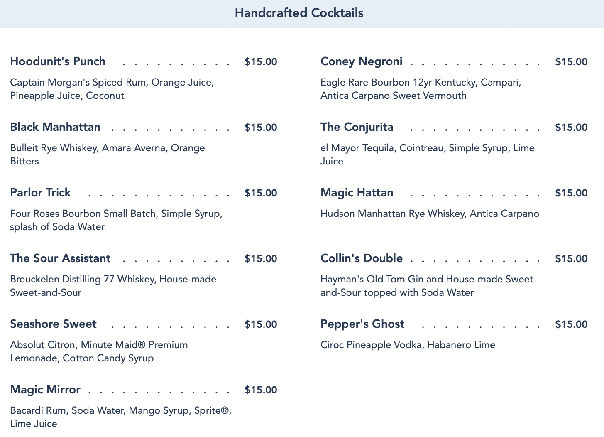This screenshot has height=437, width=604.
Task: Select the Seashore Sweet cocktail
Action: pos(53,324)
